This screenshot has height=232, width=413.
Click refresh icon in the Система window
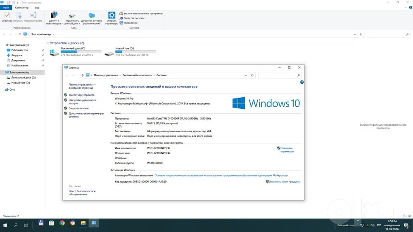pos(252,75)
